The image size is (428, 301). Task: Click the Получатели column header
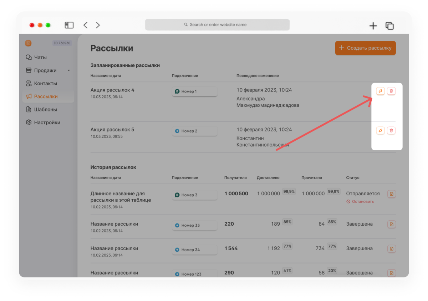pos(235,177)
